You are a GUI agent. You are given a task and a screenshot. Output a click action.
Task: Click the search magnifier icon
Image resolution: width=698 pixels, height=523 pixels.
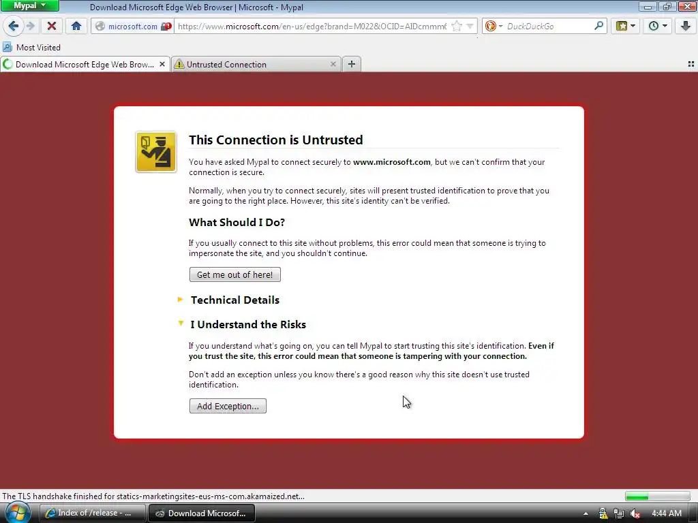(598, 27)
